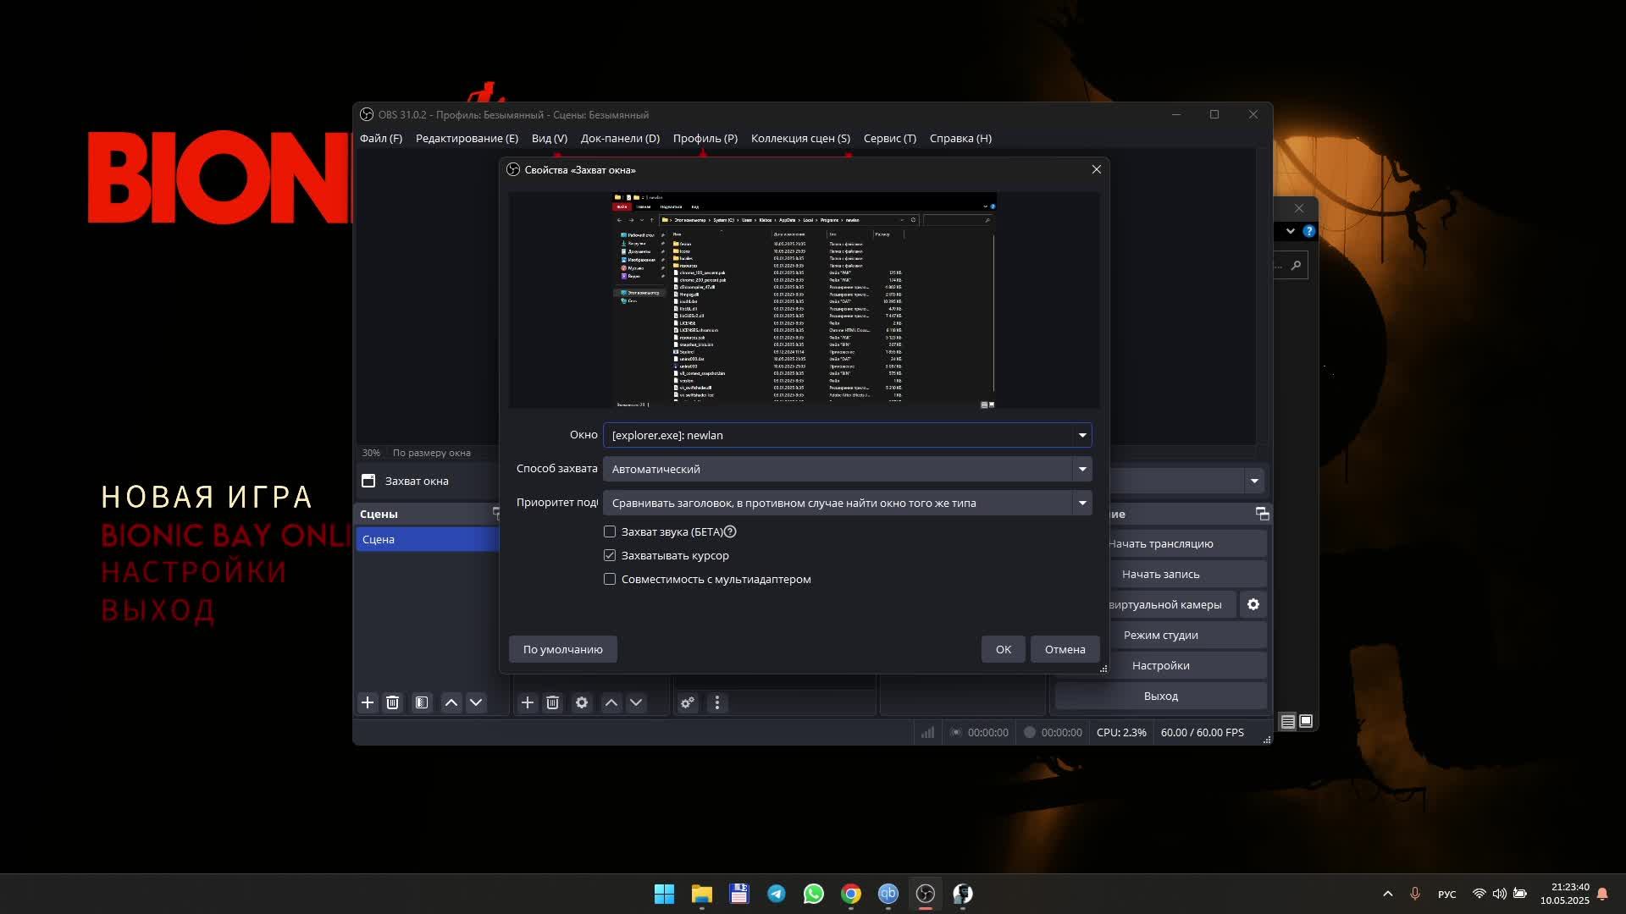Screen dimensions: 1626x914
Task: Open Telegram from the taskbar
Action: coord(777,894)
